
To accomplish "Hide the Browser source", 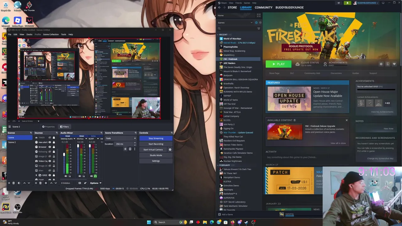I will pos(50,147).
